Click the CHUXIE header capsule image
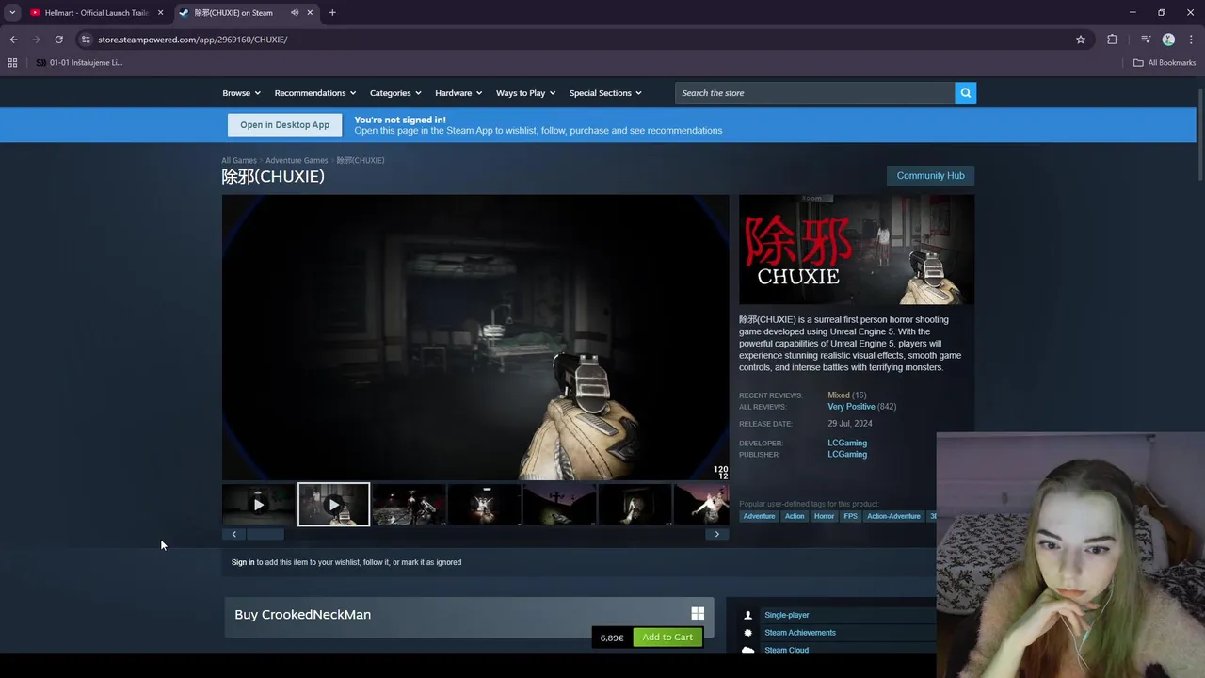The image size is (1205, 678). (x=857, y=250)
